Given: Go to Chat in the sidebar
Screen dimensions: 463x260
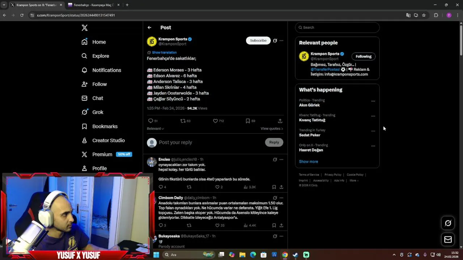Looking at the screenshot, I should coord(92,98).
